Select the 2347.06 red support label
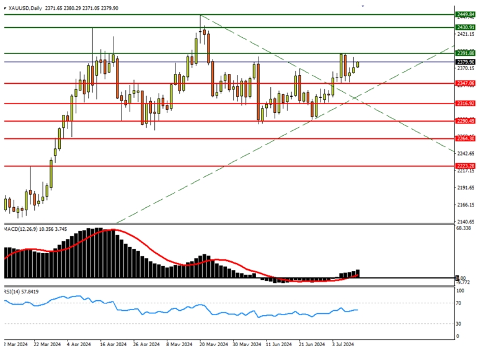Image resolution: width=481 pixels, height=353 pixels. click(x=465, y=83)
